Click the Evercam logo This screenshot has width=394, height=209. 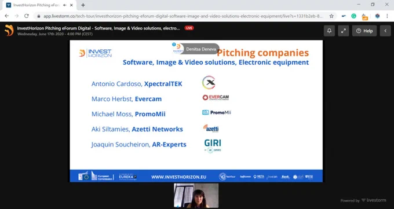pyautogui.click(x=216, y=97)
